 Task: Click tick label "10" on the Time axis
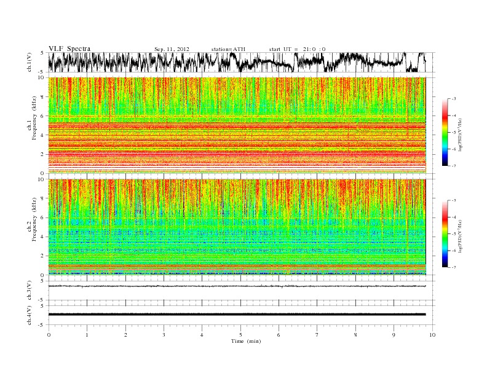tap(432, 335)
